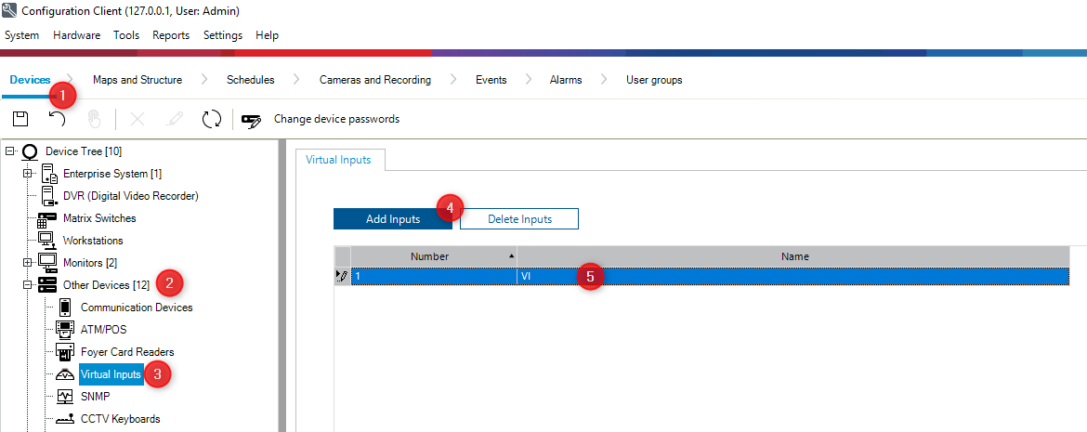
Task: Click the Save floppy disk icon
Action: coord(20,119)
